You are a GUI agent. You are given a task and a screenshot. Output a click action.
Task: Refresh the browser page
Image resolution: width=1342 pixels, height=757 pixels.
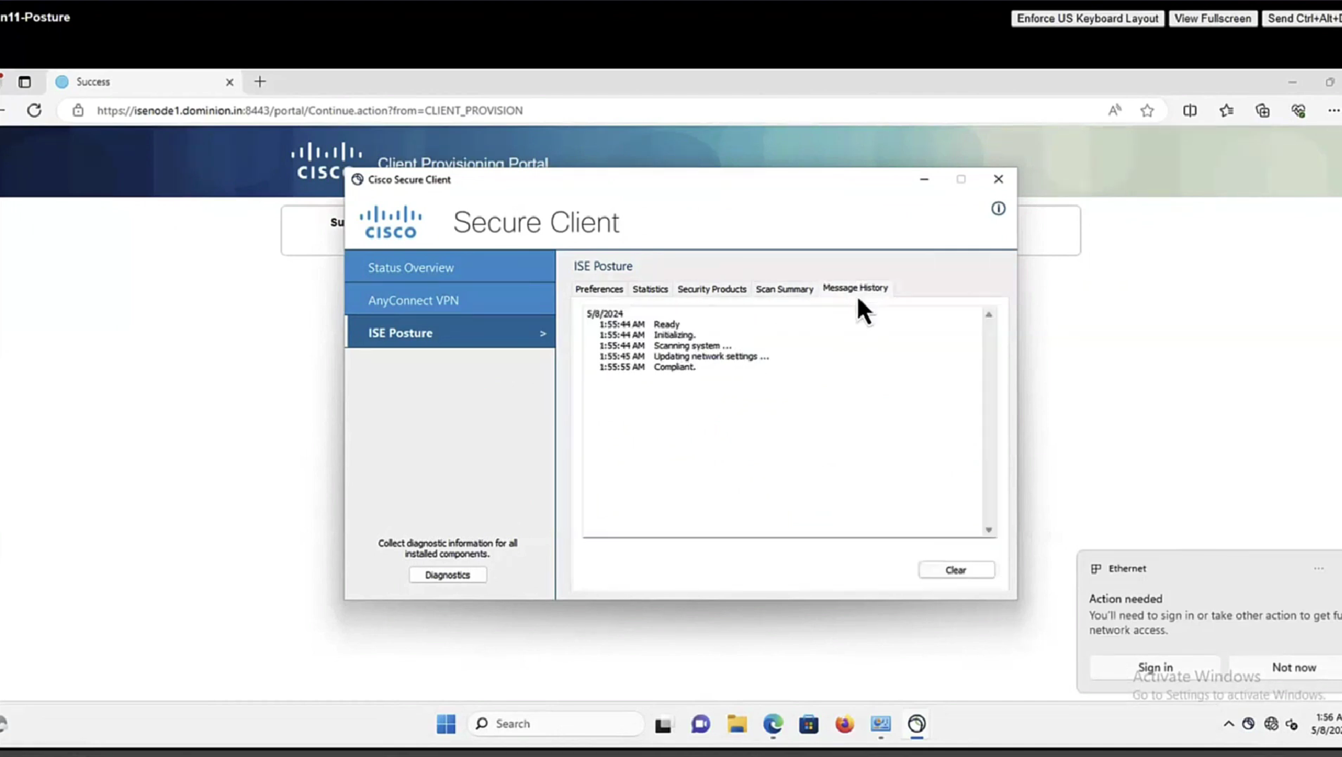(x=34, y=111)
